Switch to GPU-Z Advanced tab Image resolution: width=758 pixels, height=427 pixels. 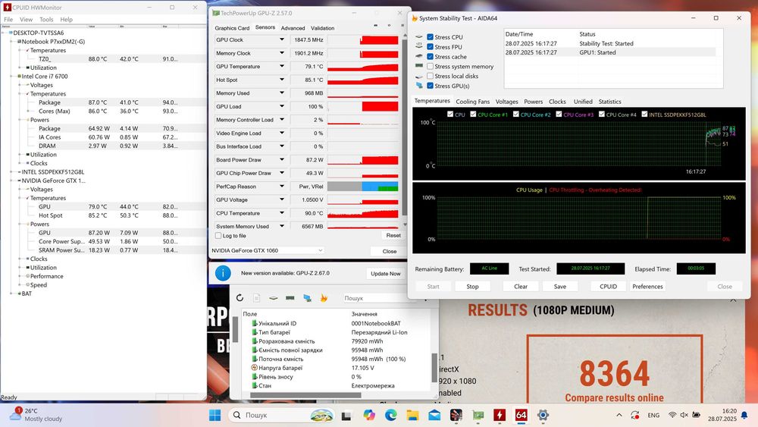293,28
